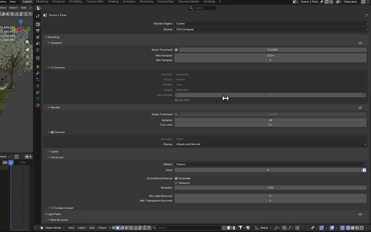Enable Render Noise Threshold checkbox
Screen dimensions: 371x232
coord(176,115)
